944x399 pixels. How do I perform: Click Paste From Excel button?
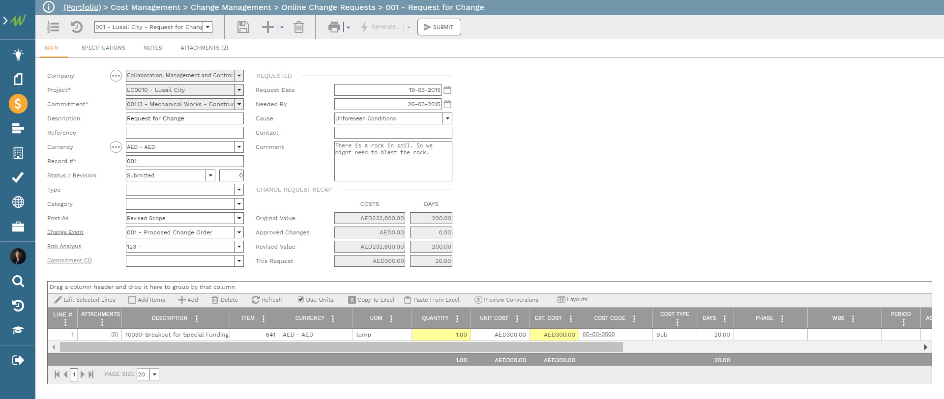pos(432,300)
